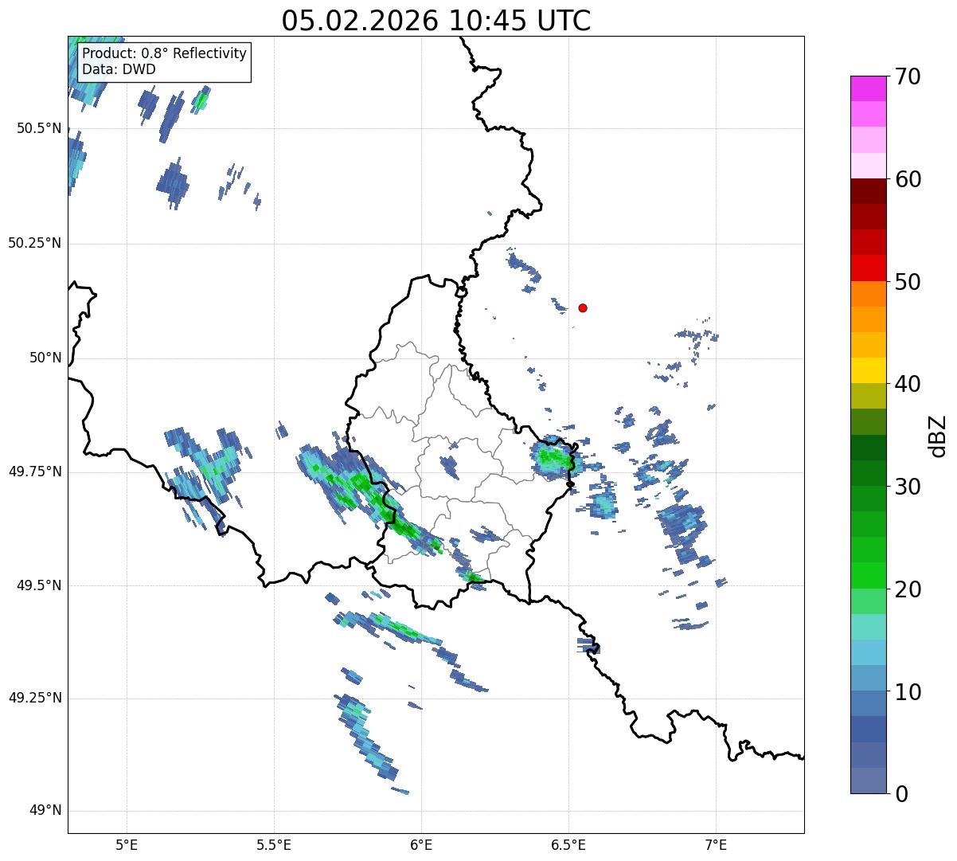The height and width of the screenshot is (861, 957).
Task: Pick the dark maroon colorbar segment below 60
Action: (868, 191)
